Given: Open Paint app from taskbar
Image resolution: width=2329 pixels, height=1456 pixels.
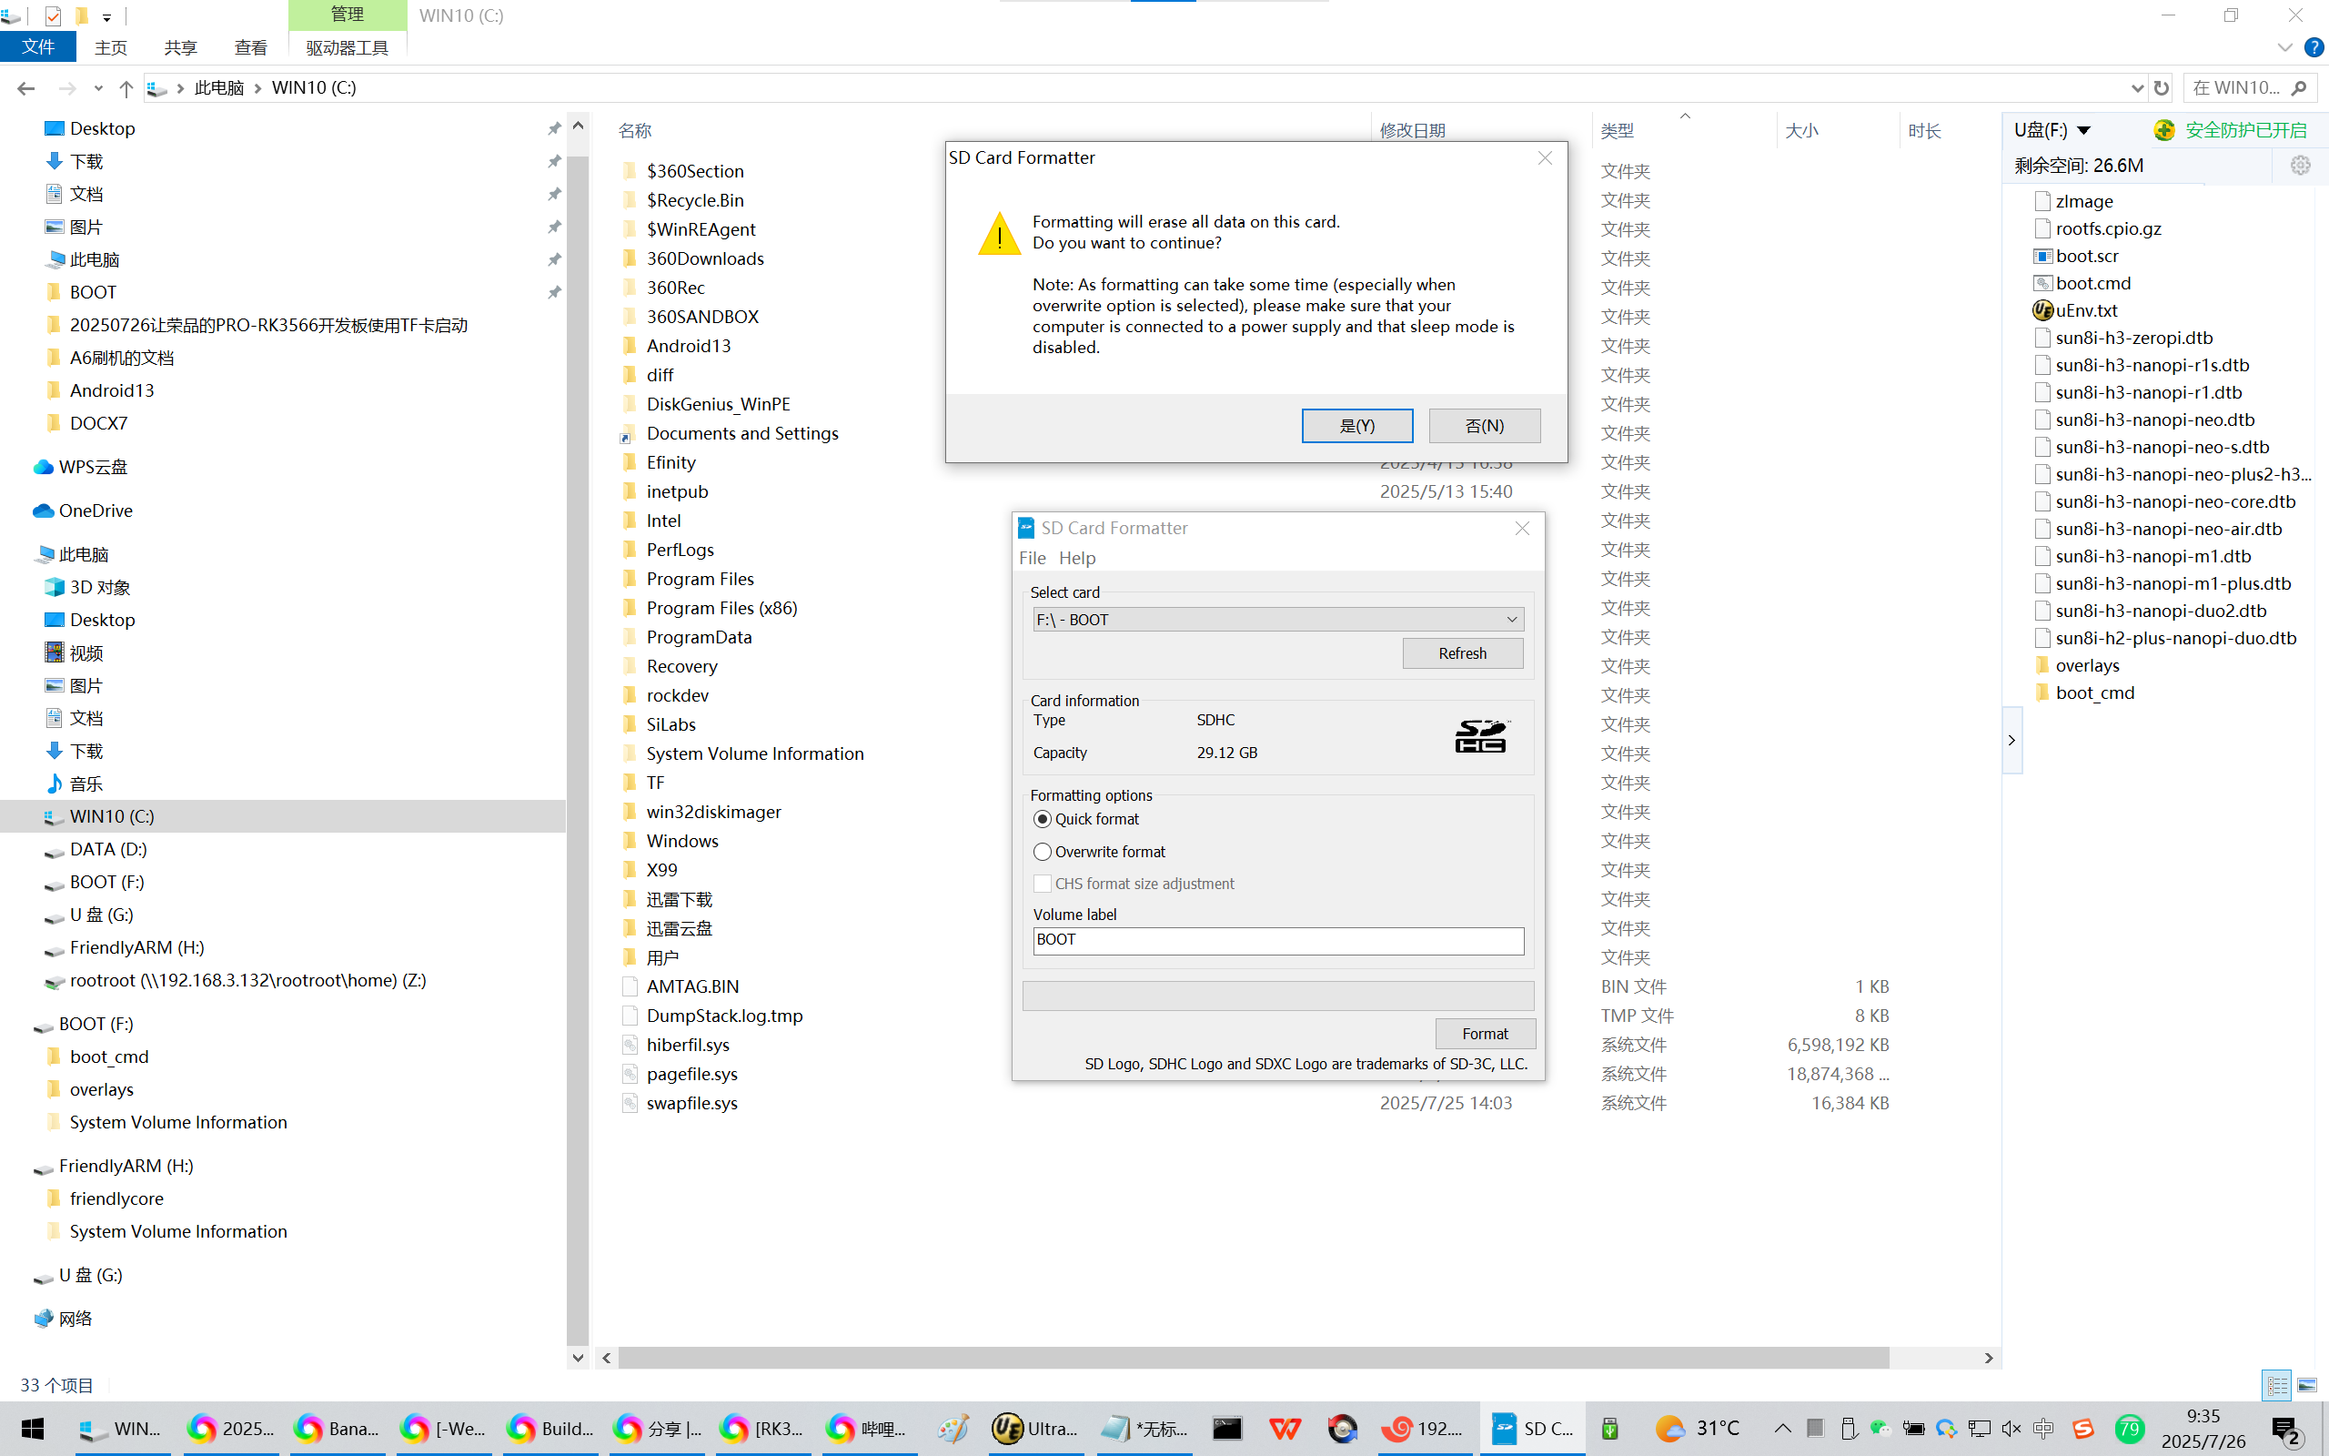Looking at the screenshot, I should (x=952, y=1429).
